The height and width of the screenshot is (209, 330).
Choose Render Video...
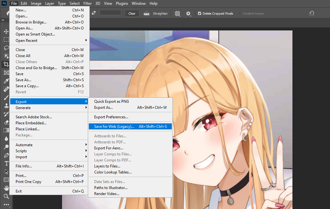tap(130, 194)
